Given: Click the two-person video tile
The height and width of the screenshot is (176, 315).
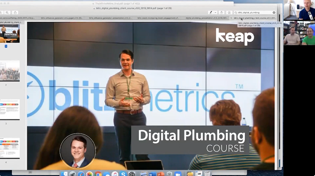Looking at the screenshot, I should 299,33.
